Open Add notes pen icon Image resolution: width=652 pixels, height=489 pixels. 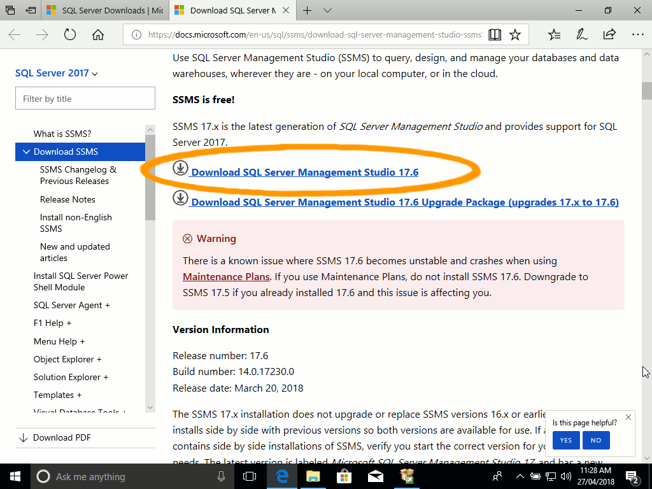tap(582, 34)
